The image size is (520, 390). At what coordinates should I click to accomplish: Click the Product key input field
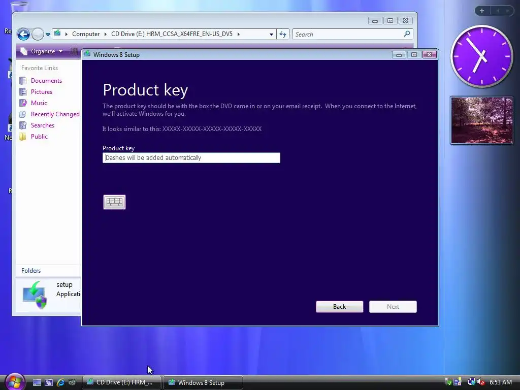[191, 157]
